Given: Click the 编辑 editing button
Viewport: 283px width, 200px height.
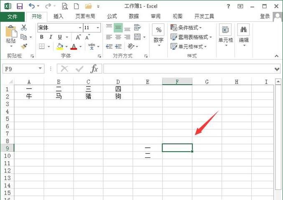Looking at the screenshot, I should click(244, 35).
